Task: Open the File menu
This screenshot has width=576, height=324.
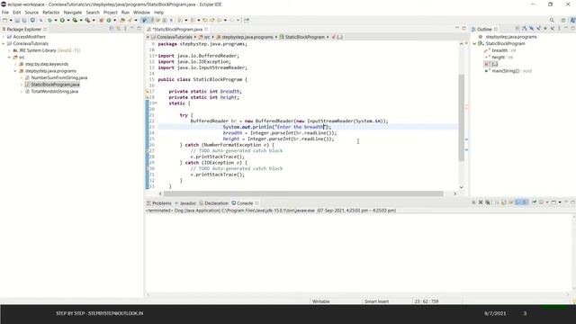Action: point(5,12)
